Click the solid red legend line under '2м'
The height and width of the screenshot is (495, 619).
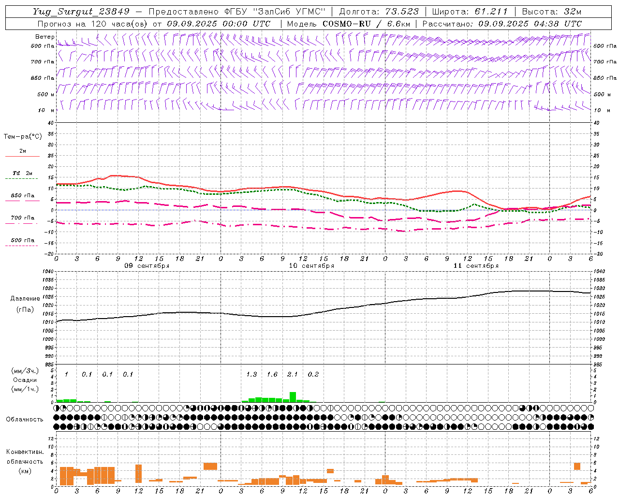[22, 156]
